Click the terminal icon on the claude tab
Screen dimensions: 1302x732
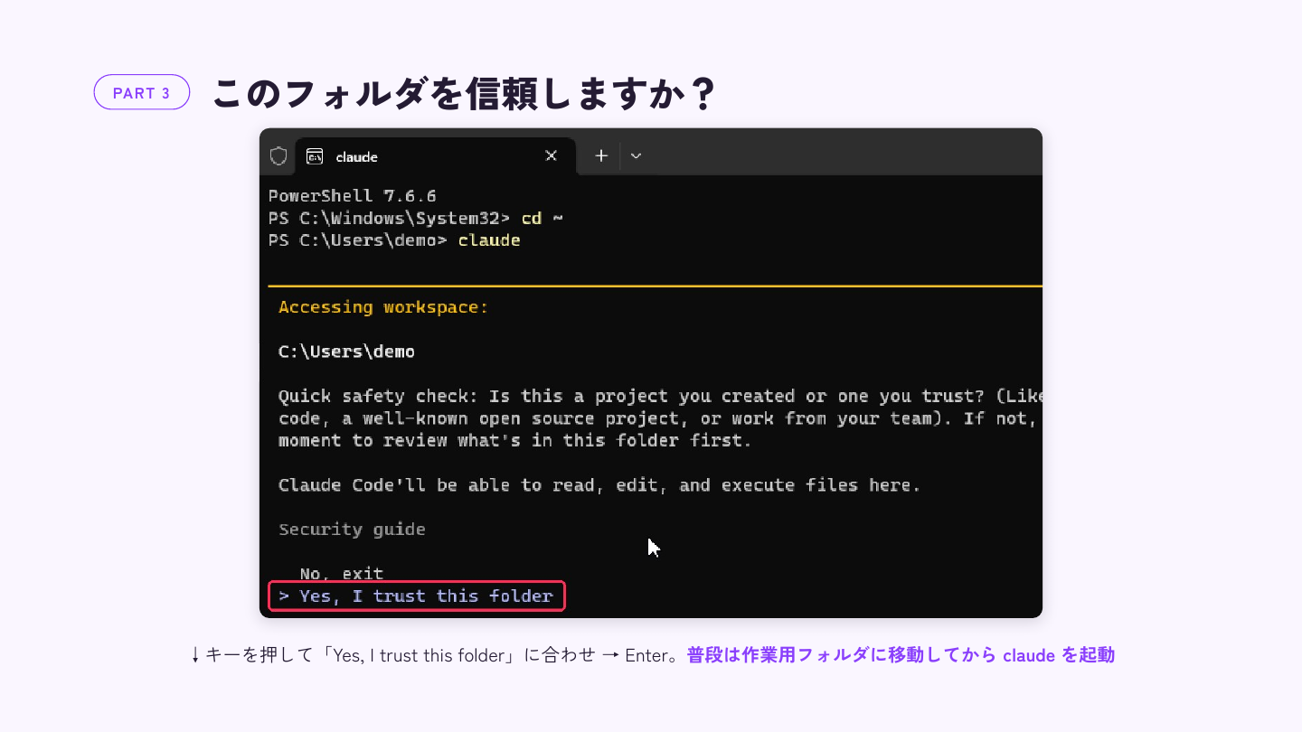315,156
